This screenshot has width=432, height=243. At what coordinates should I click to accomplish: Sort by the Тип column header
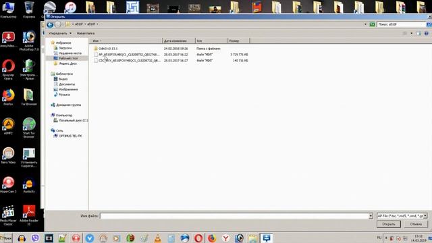[211, 40]
